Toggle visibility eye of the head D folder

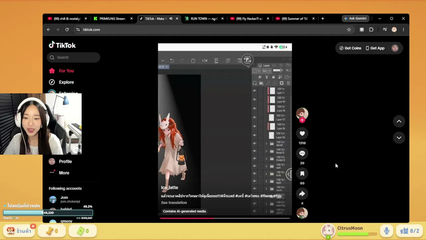click(255, 151)
